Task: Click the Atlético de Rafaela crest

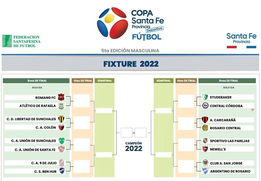Action: [61, 106]
